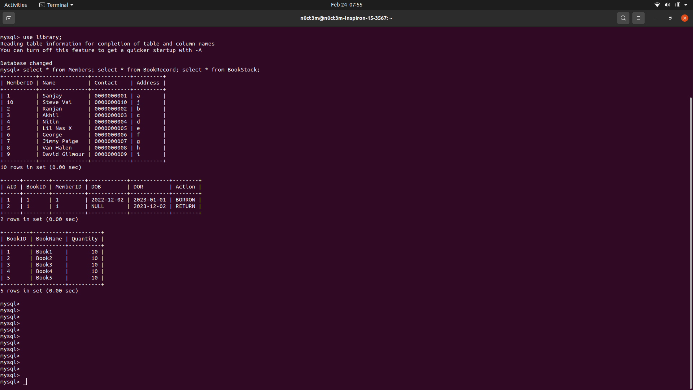Click the date 2023-01-01
Screen dimensions: 693x390
coord(150,200)
